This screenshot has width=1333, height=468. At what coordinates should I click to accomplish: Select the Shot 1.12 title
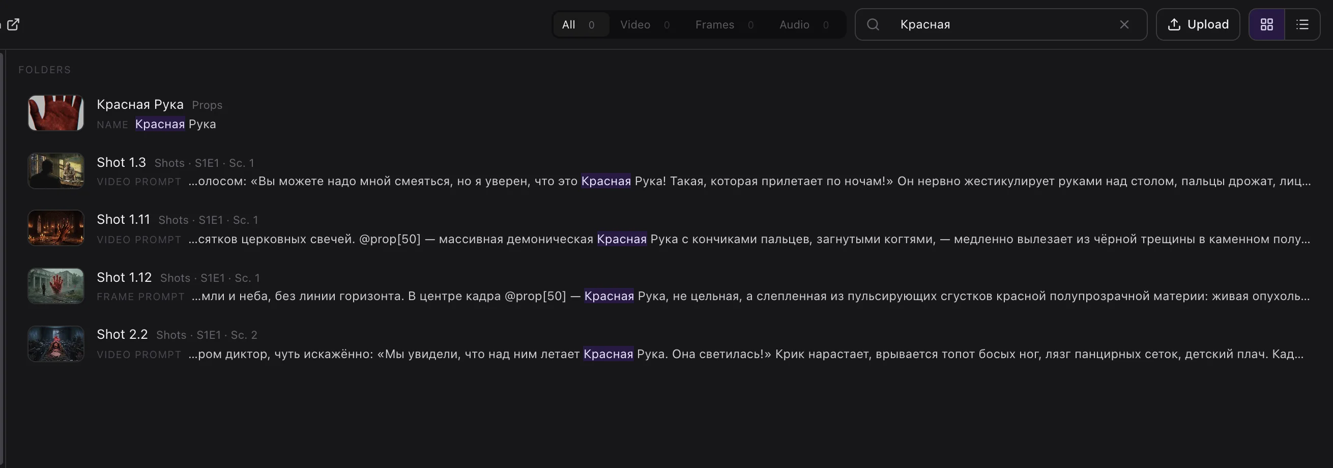click(x=124, y=277)
